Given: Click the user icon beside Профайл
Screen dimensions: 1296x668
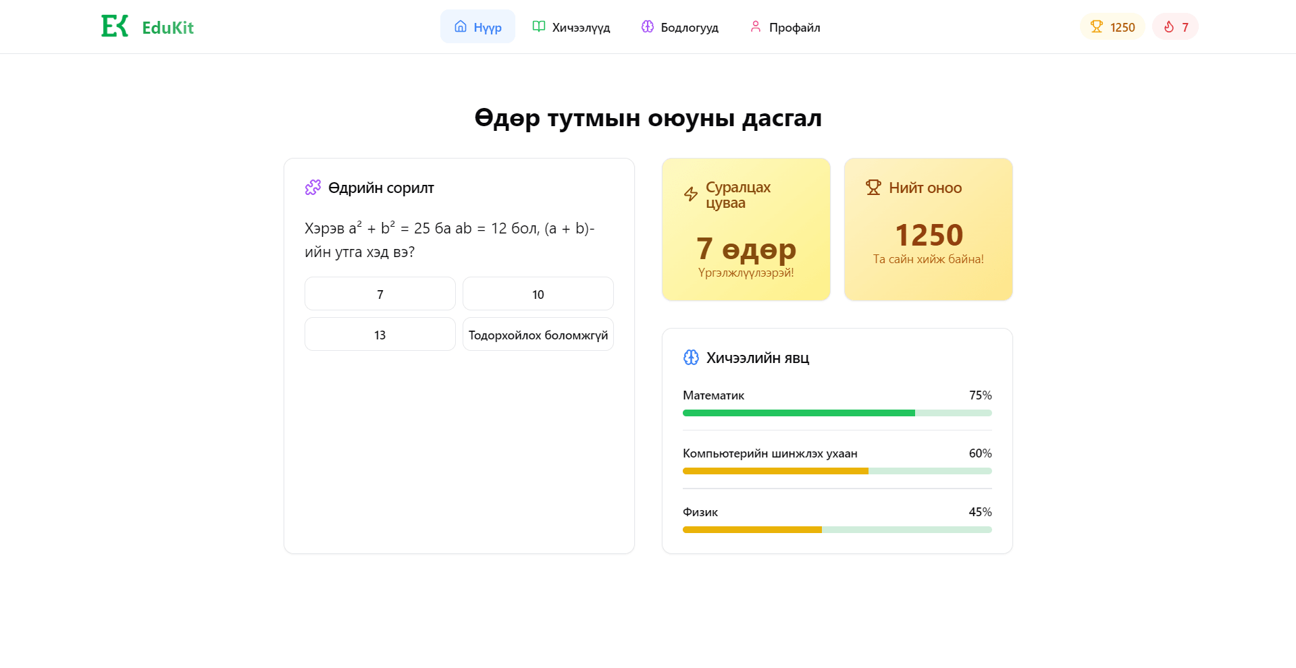Looking at the screenshot, I should [x=756, y=26].
